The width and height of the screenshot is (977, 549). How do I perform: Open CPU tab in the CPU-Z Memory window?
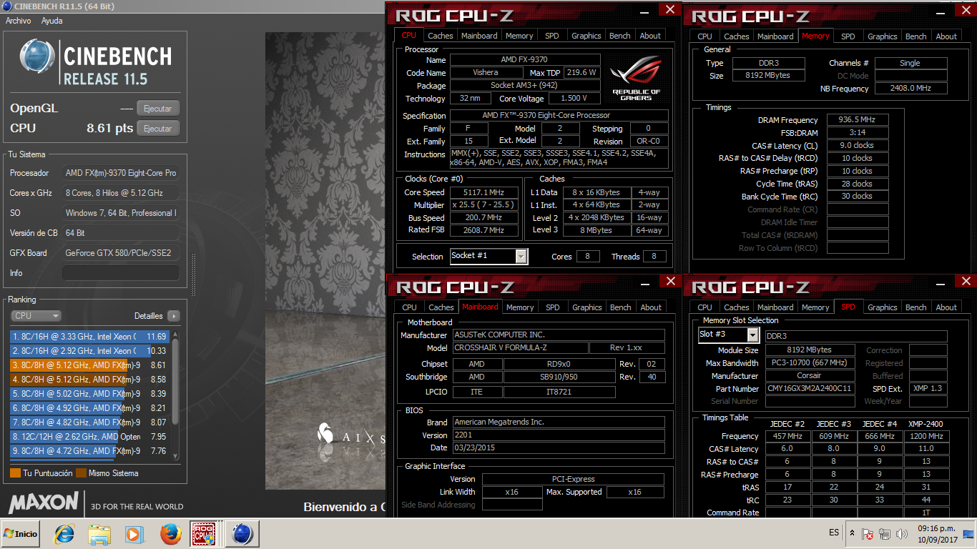[x=704, y=36]
